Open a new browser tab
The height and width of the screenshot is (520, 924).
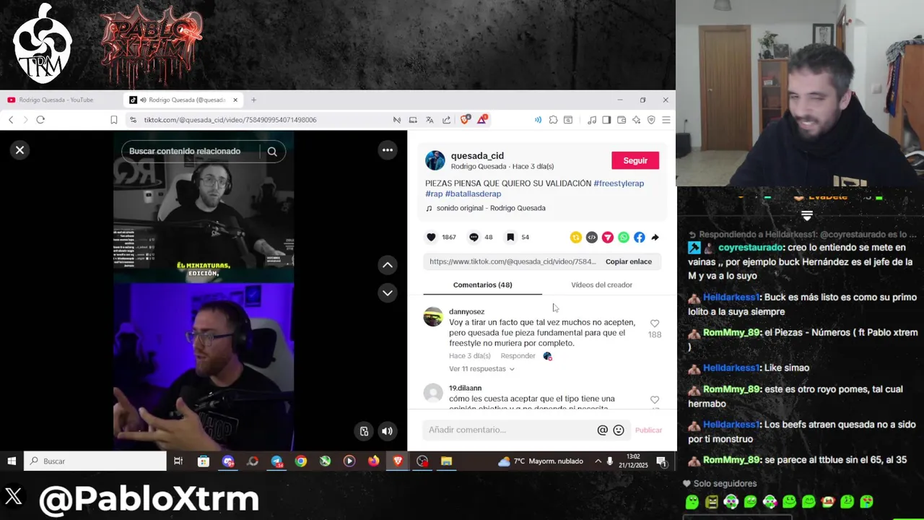[x=253, y=100]
